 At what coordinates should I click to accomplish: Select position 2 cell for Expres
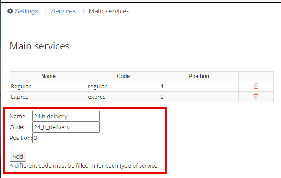click(199, 97)
